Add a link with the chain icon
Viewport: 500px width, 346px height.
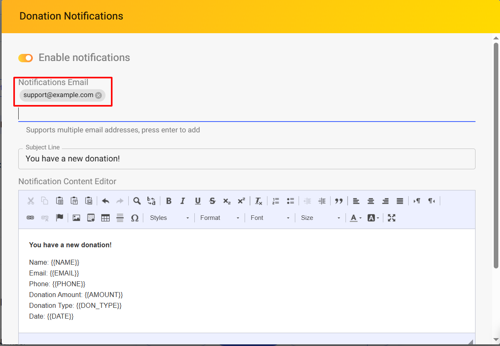30,218
